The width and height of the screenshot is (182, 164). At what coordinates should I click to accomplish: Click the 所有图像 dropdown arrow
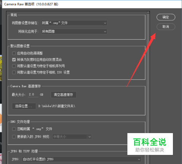pos(105,32)
